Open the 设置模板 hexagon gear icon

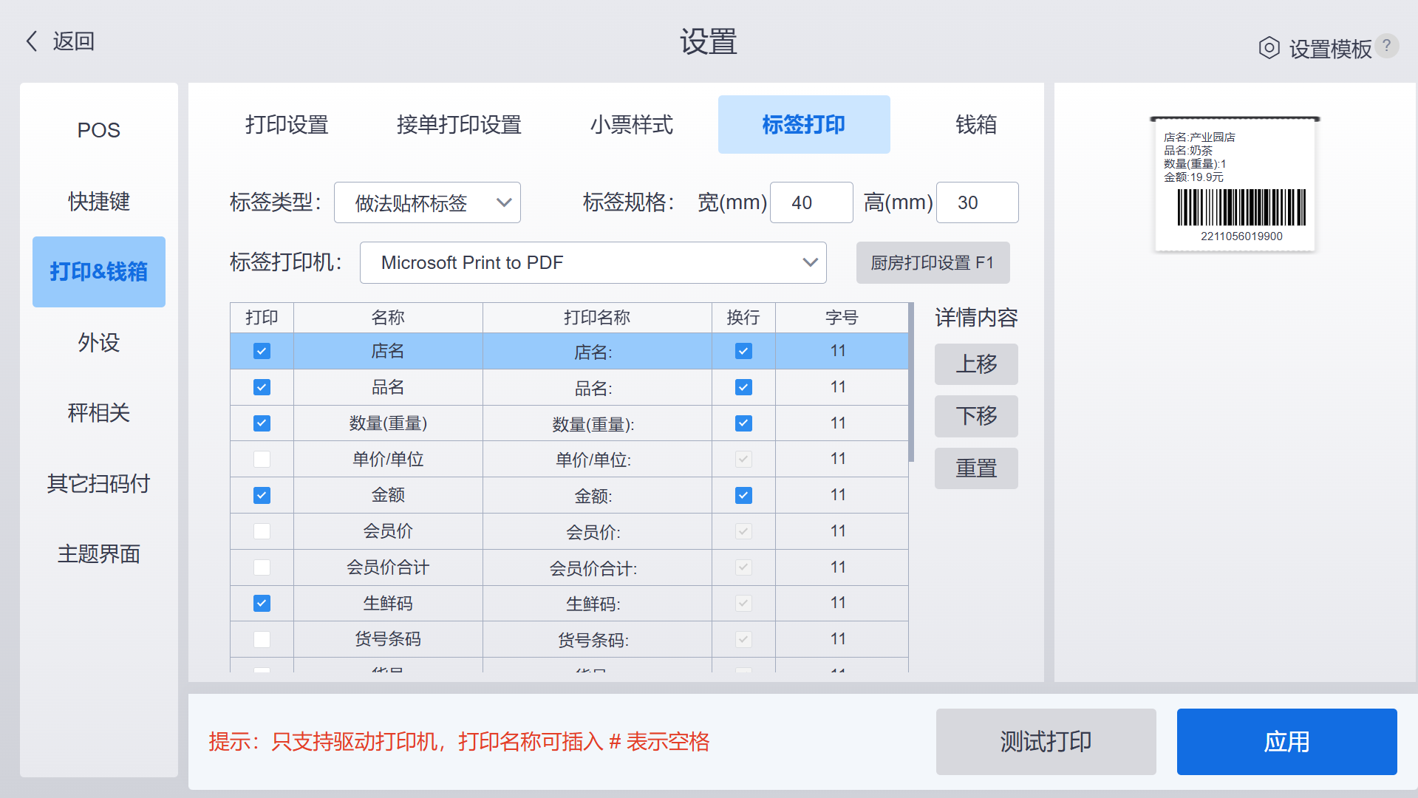click(1269, 48)
